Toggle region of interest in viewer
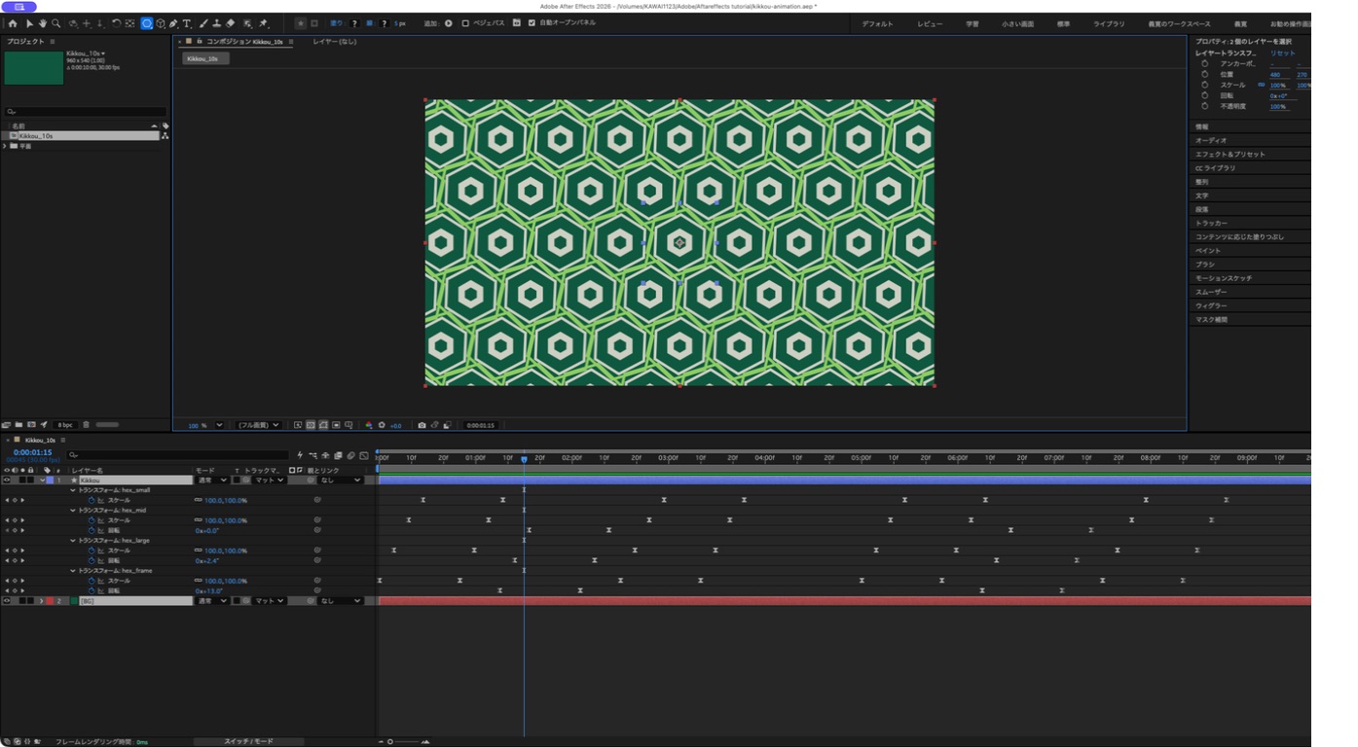The image size is (1358, 747). 336,425
